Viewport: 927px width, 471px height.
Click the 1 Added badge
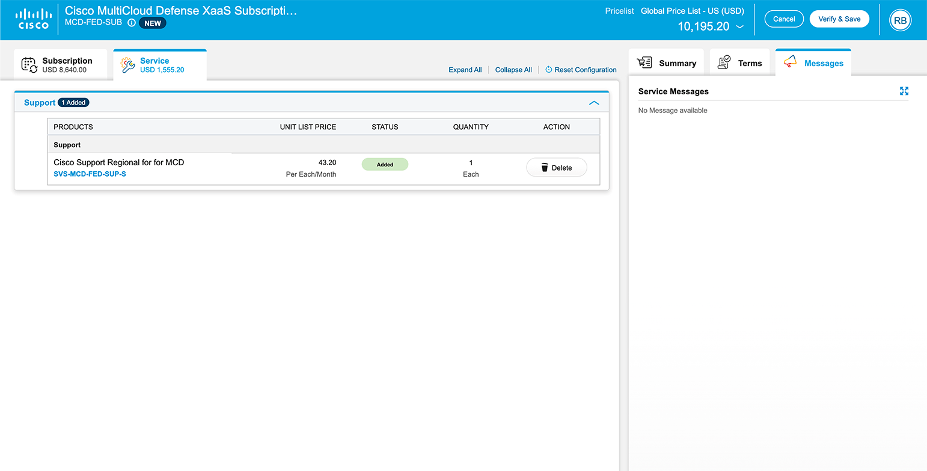click(x=73, y=103)
